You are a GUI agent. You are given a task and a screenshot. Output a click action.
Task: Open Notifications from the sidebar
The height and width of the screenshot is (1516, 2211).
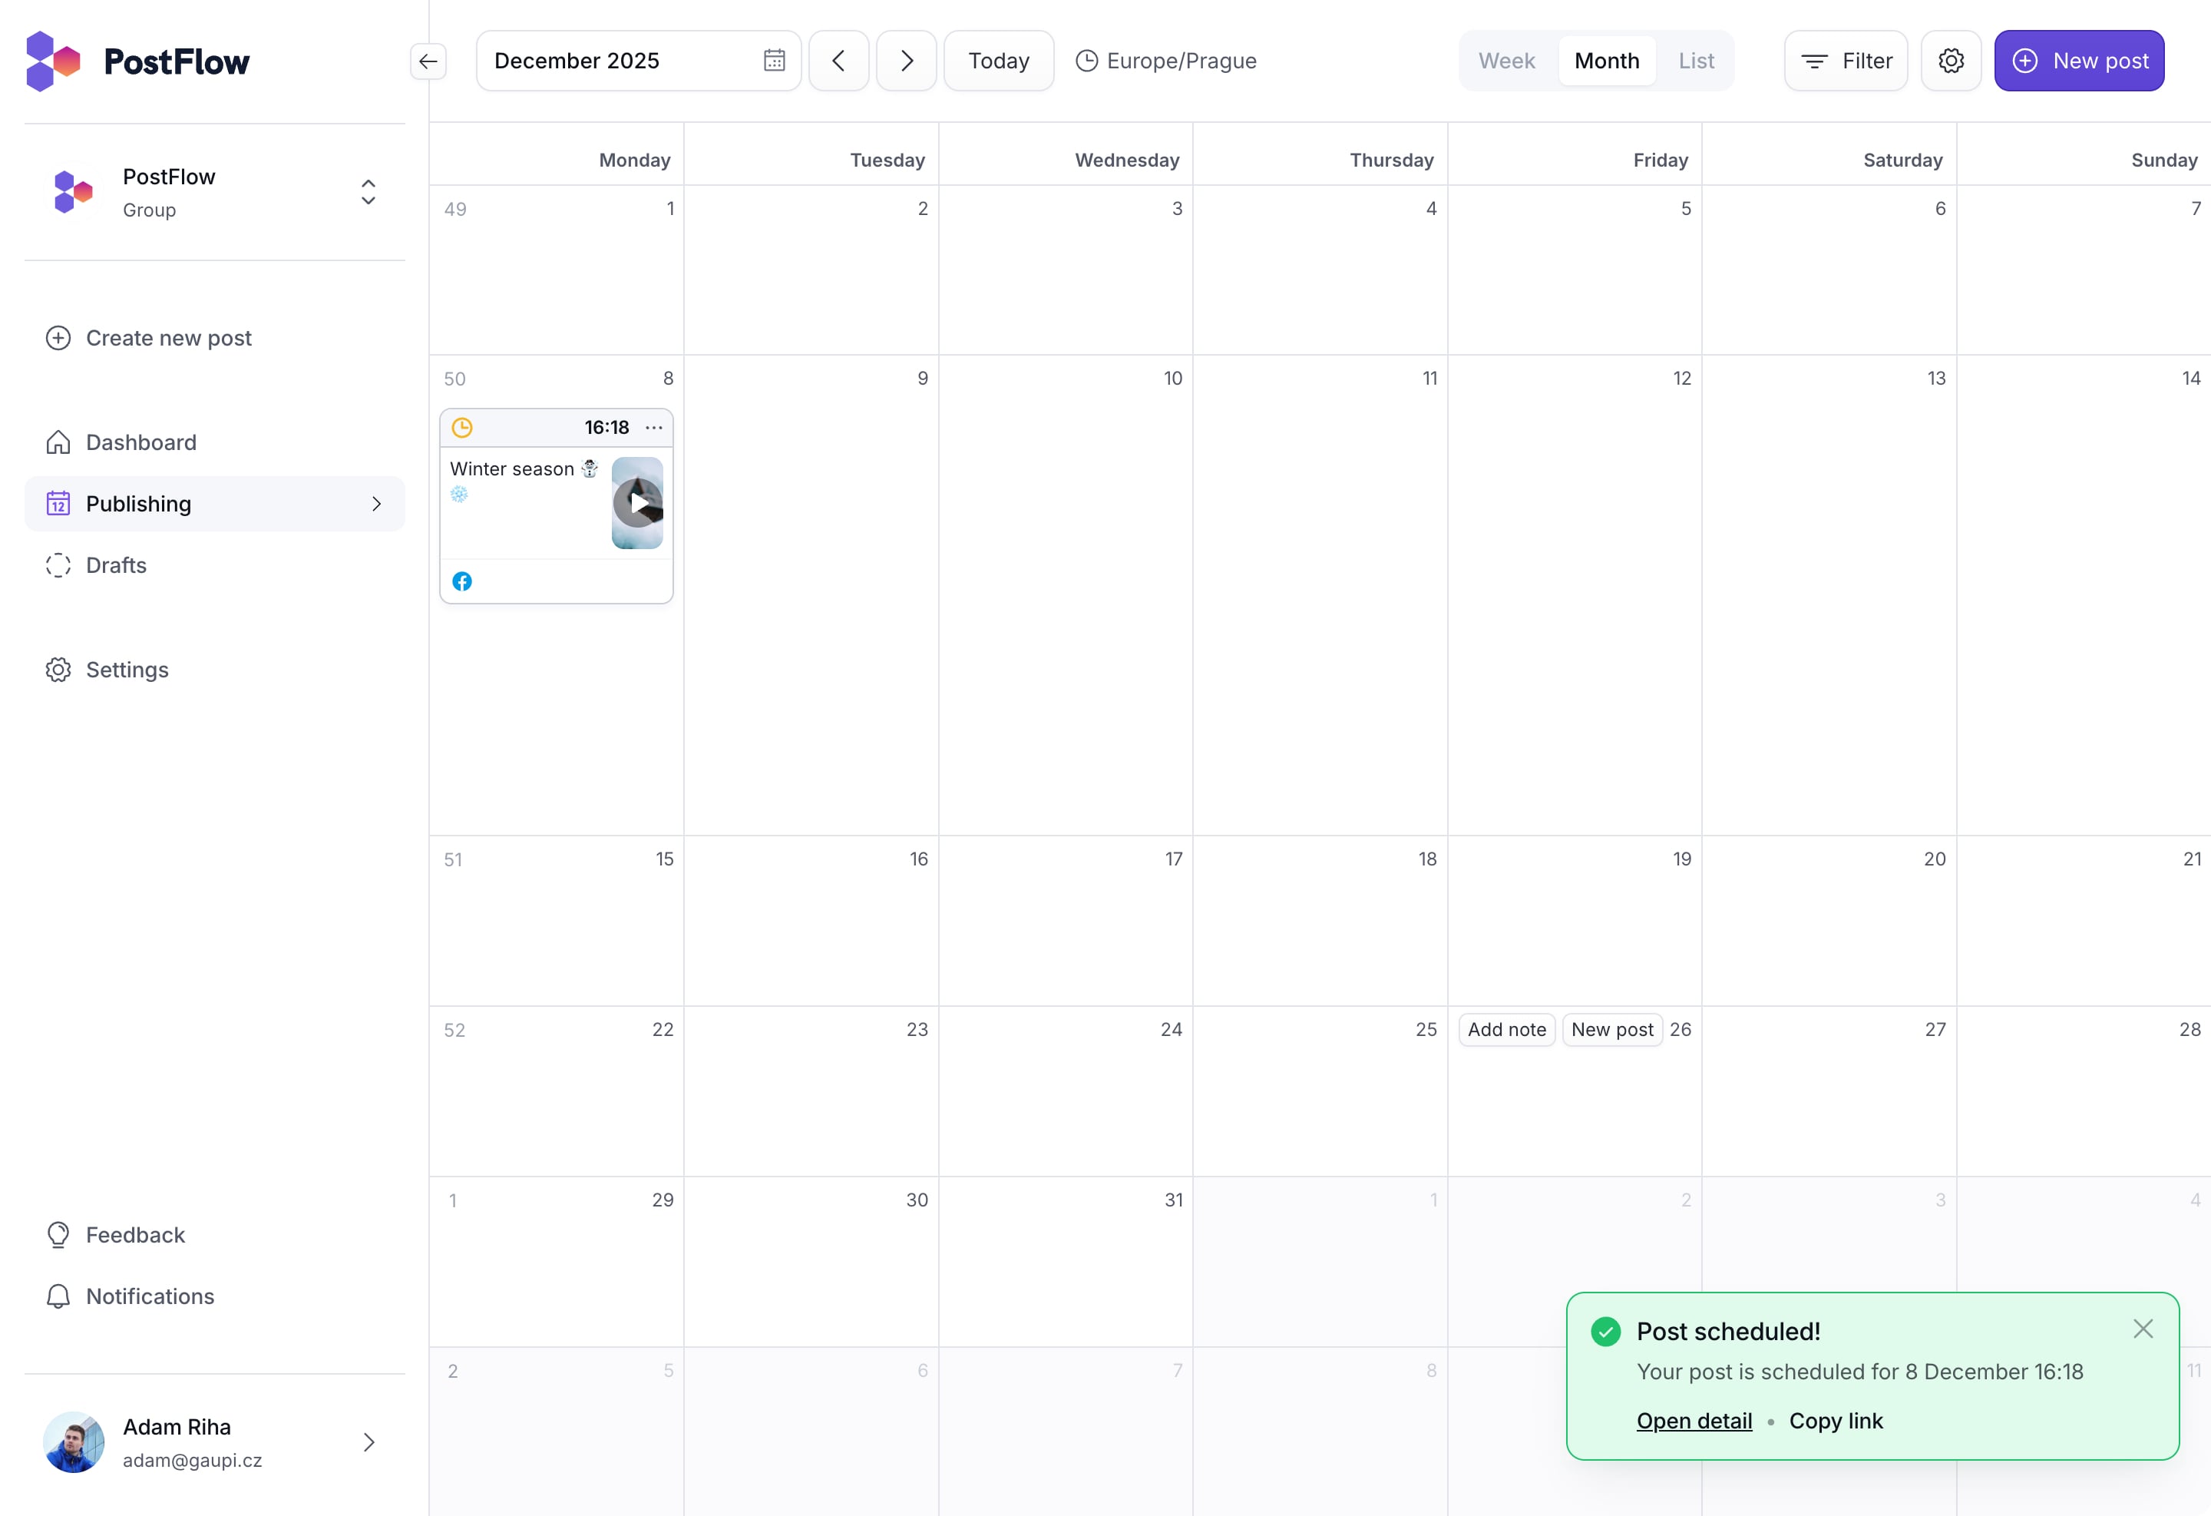[150, 1296]
